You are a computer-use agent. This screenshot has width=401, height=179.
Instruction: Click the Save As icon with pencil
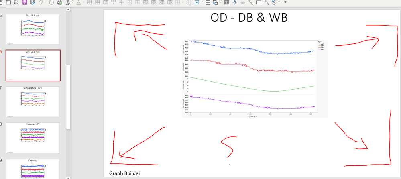click(x=32, y=2)
